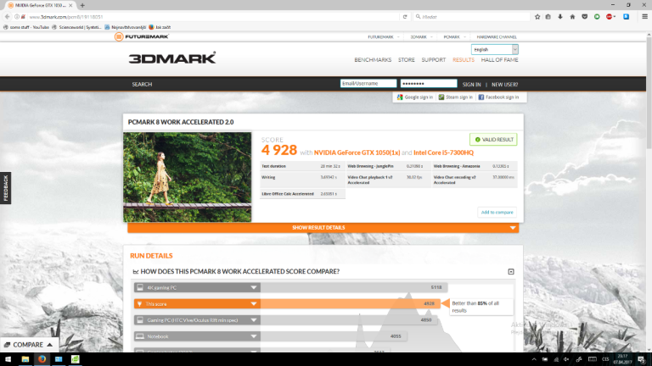The image size is (652, 366).
Task: Open the Benchmarks menu item
Action: 372,60
